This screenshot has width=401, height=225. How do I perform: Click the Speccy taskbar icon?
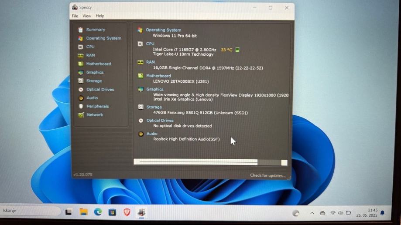[x=141, y=212]
